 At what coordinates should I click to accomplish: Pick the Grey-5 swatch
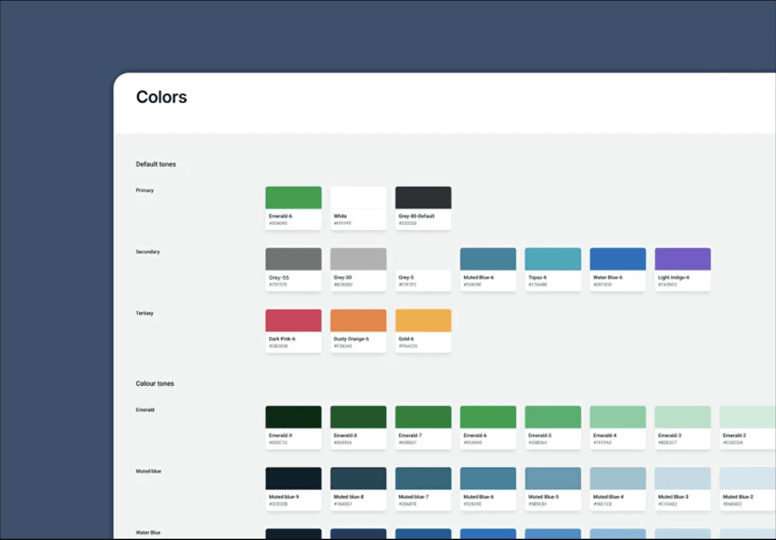tap(423, 269)
